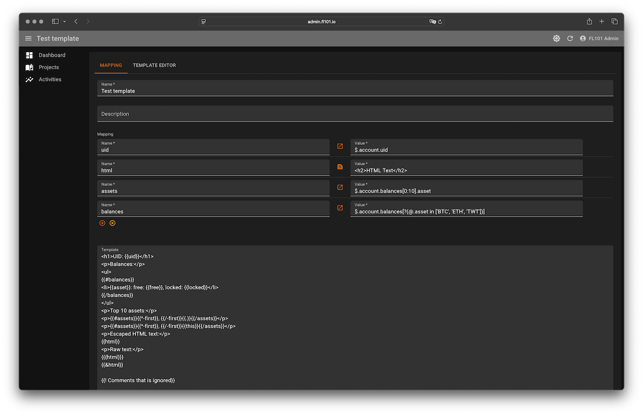
Task: Click the Safari share icon
Action: coord(589,22)
